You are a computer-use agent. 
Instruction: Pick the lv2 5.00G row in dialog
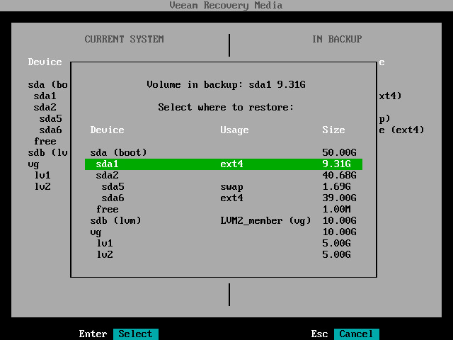[x=224, y=255]
